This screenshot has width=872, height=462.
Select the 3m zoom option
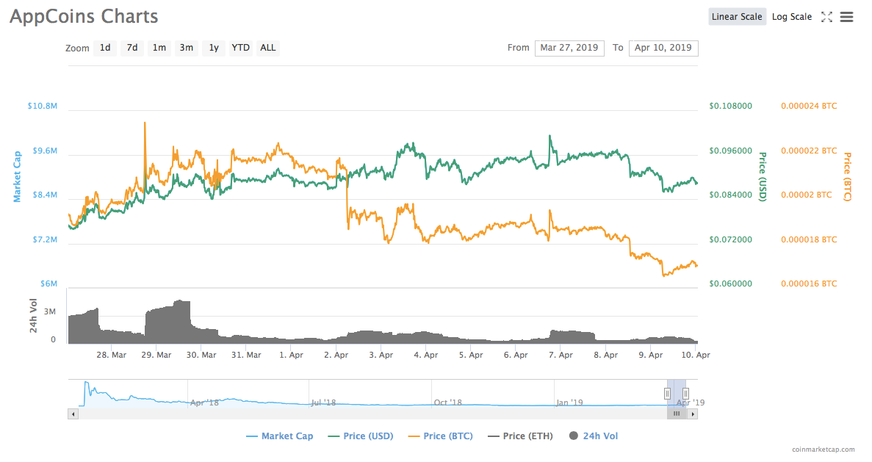point(187,48)
